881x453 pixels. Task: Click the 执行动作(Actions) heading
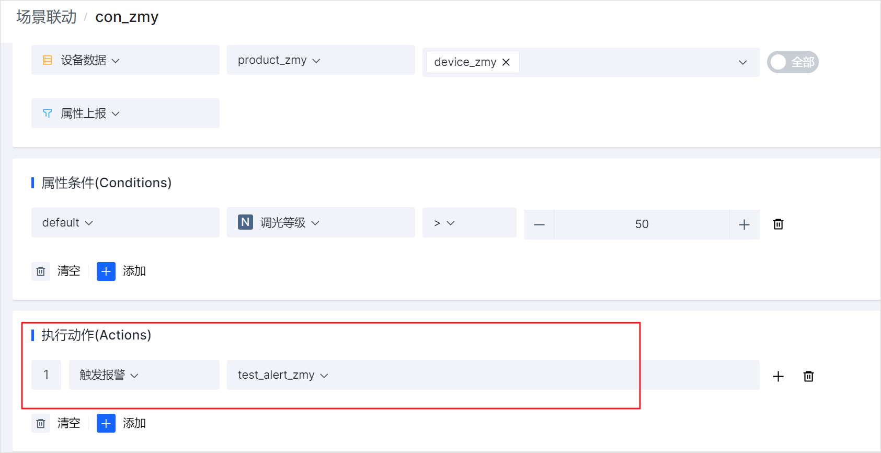coord(96,335)
